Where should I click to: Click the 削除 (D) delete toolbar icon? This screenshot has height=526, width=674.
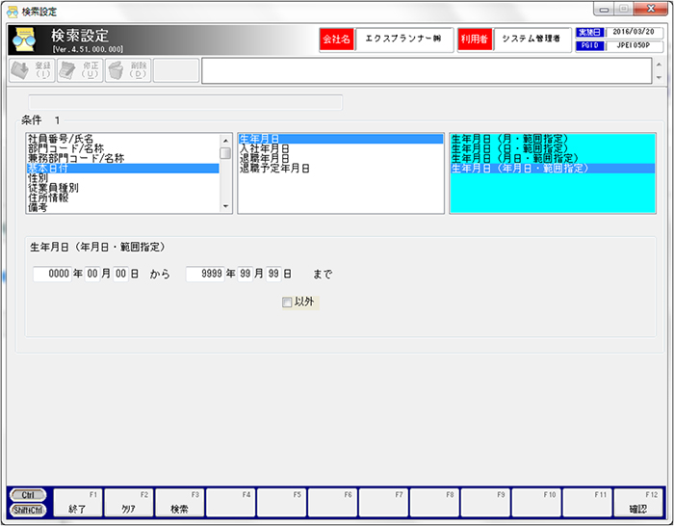point(127,70)
